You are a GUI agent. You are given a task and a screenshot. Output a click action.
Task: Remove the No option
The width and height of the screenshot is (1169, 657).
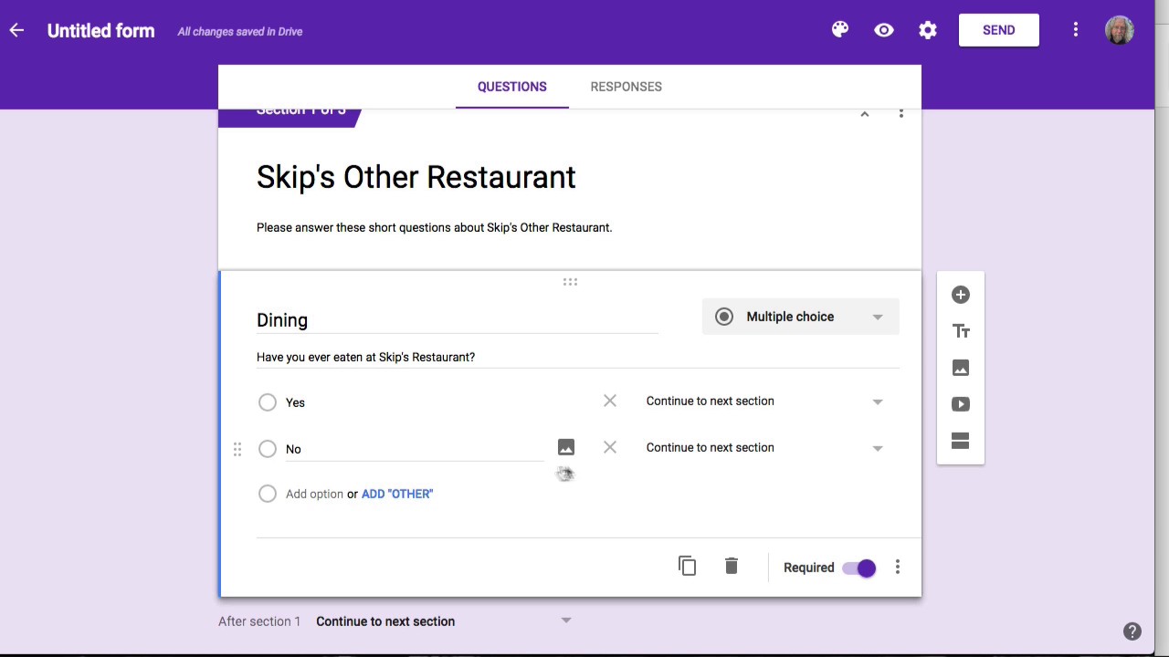coord(610,447)
